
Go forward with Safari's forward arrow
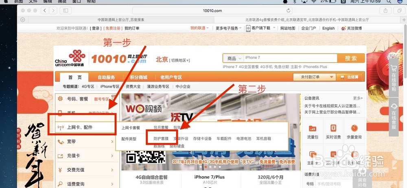(53, 11)
